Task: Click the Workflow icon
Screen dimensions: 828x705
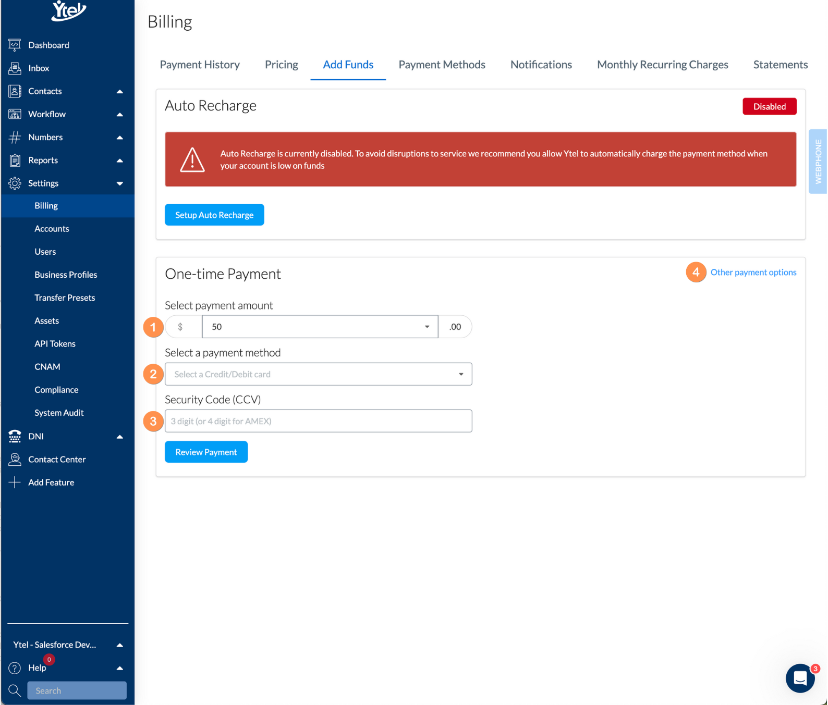Action: (x=15, y=114)
